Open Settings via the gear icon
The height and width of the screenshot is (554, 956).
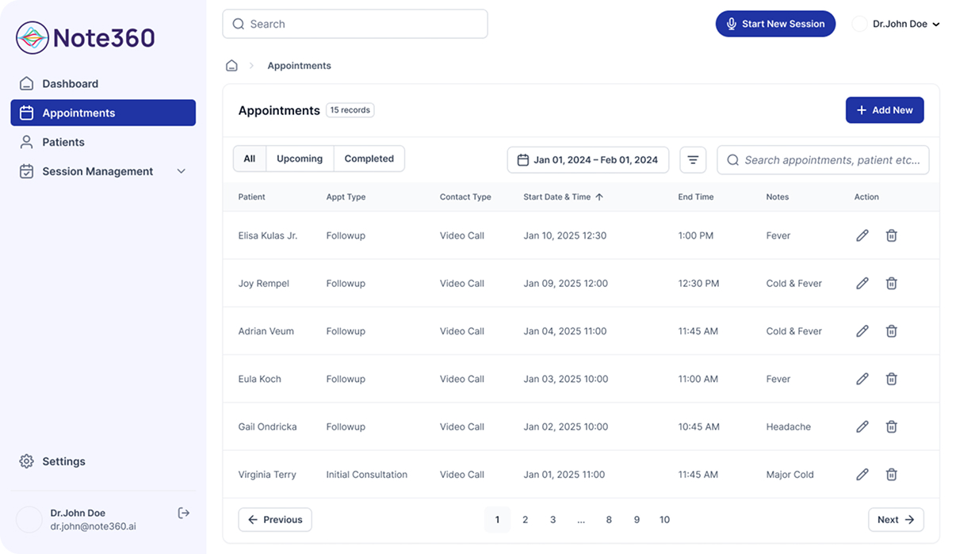[26, 460]
